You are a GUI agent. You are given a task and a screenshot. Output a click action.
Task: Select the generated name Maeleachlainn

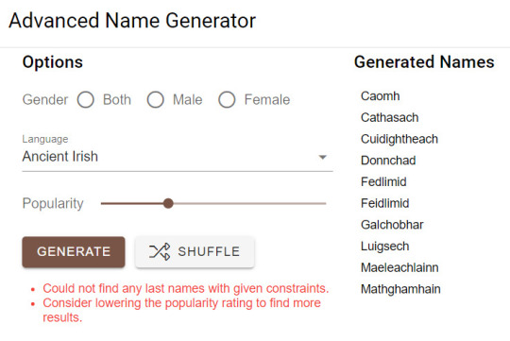399,267
